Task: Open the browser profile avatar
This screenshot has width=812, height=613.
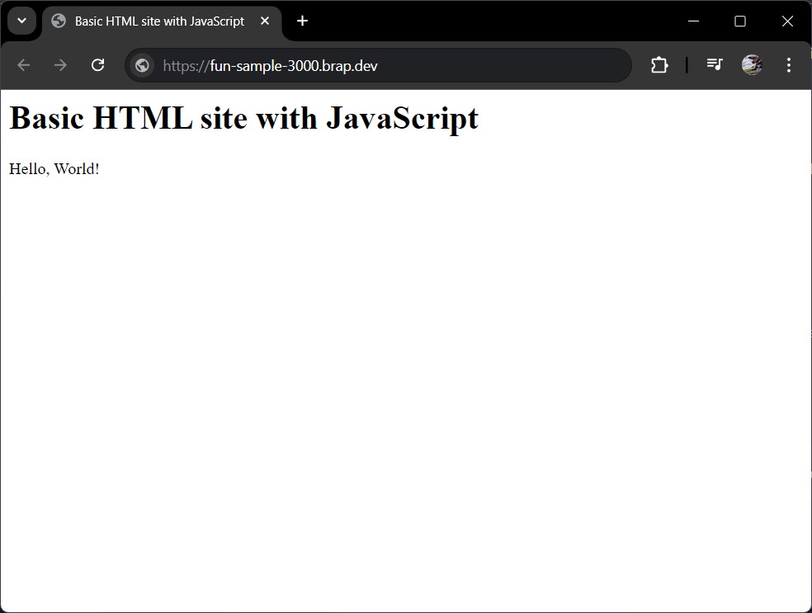Action: coord(752,65)
